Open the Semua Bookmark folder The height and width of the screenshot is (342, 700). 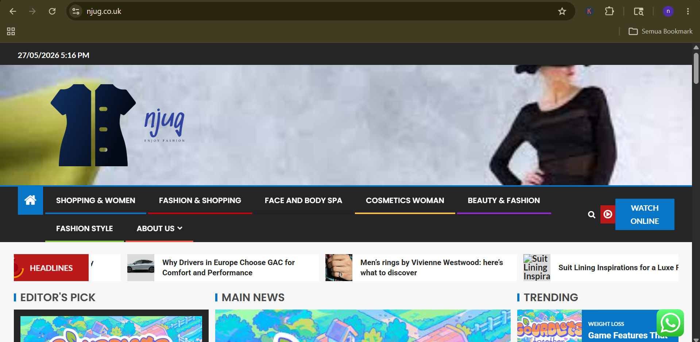click(x=660, y=31)
